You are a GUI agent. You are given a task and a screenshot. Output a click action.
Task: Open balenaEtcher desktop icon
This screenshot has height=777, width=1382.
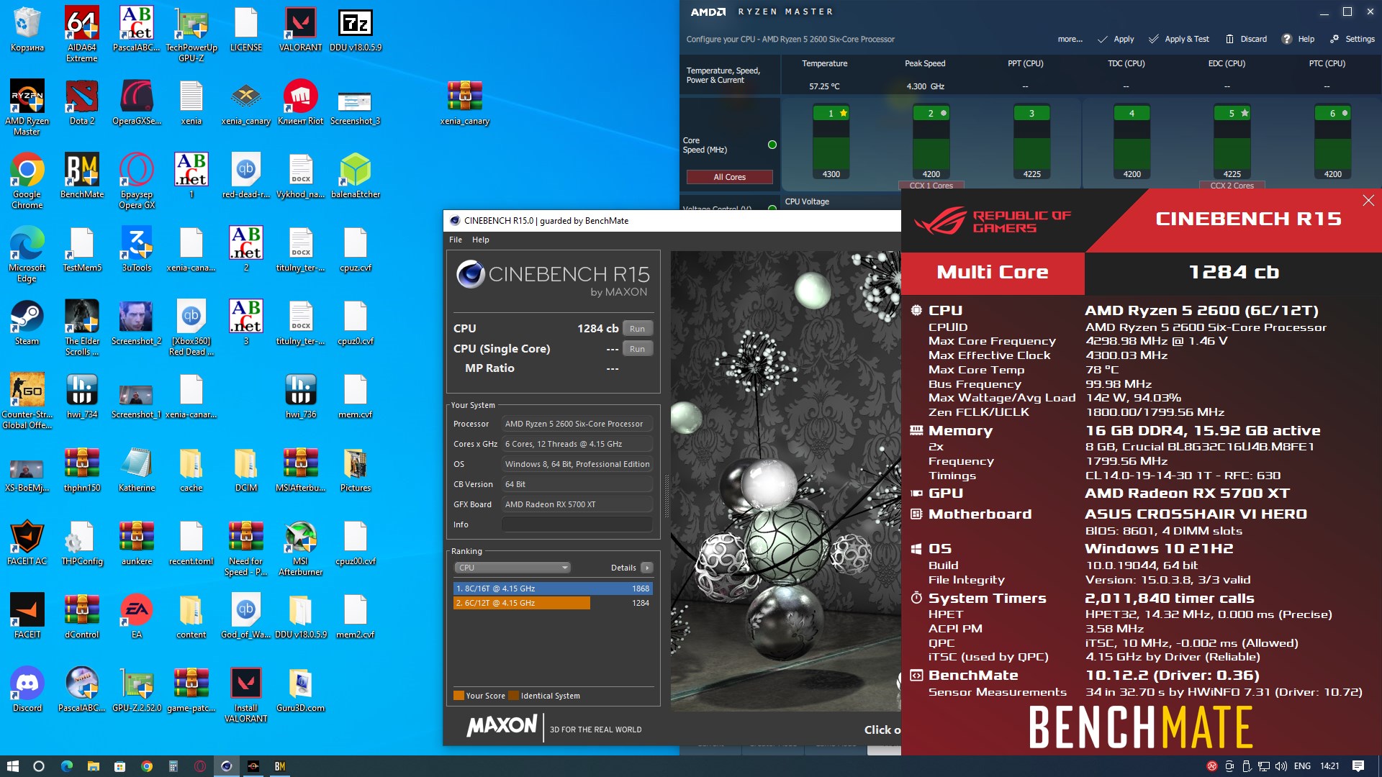pyautogui.click(x=356, y=176)
